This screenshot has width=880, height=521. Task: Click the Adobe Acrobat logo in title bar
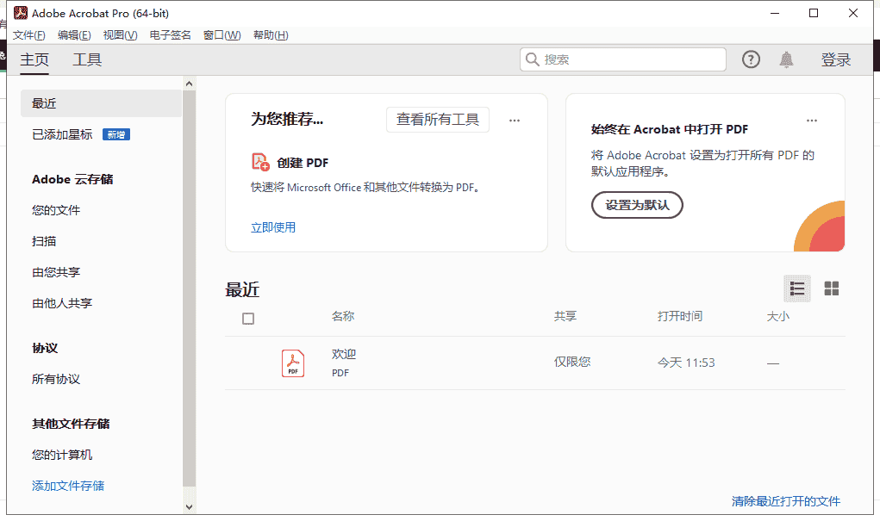pyautogui.click(x=21, y=13)
